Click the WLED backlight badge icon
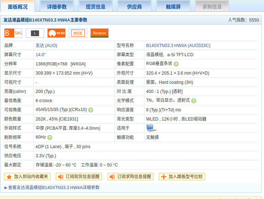The image size is (264, 199). click(56, 33)
